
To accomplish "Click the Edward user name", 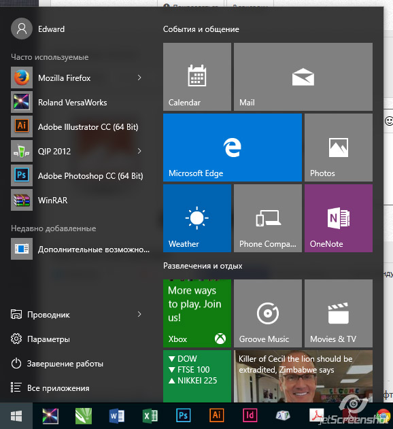I will click(51, 29).
